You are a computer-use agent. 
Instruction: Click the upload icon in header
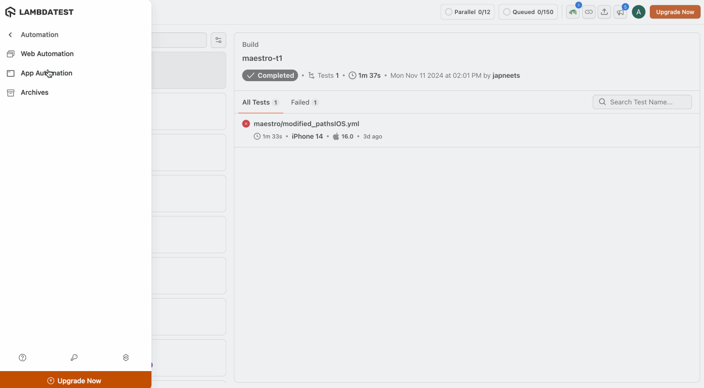point(604,12)
